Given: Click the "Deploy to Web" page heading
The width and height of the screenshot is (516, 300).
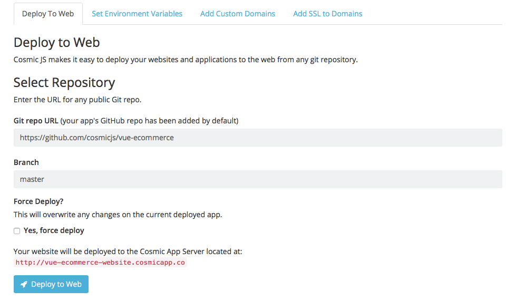Looking at the screenshot, I should coord(56,42).
